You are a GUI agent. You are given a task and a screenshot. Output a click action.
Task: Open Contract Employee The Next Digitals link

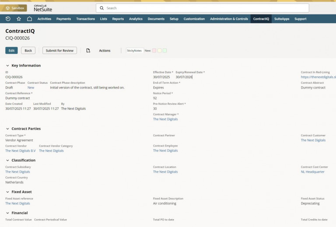pos(165,151)
